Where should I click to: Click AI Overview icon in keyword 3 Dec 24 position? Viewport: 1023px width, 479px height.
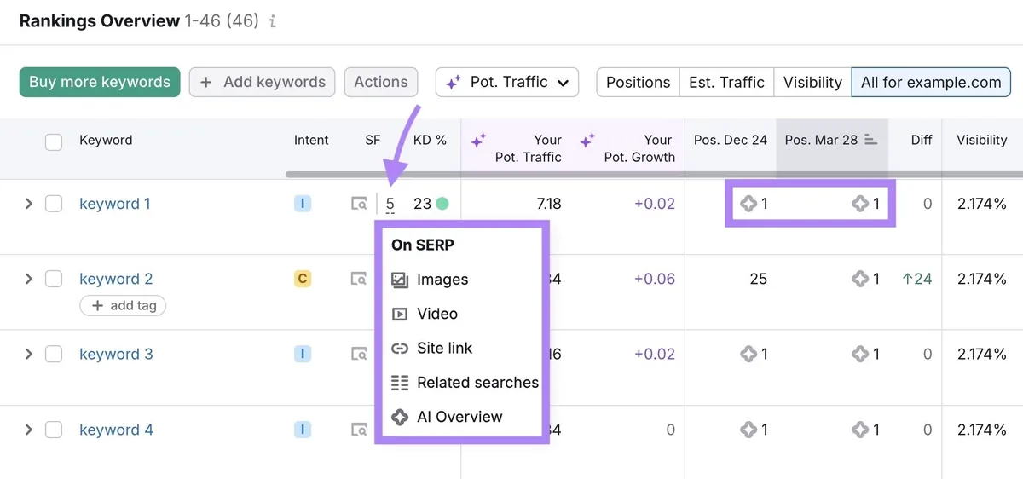tap(748, 354)
